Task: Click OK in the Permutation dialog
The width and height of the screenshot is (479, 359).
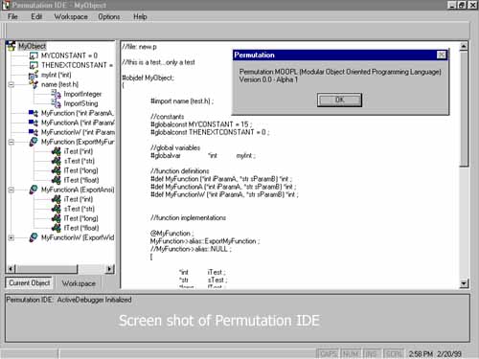Action: [339, 101]
